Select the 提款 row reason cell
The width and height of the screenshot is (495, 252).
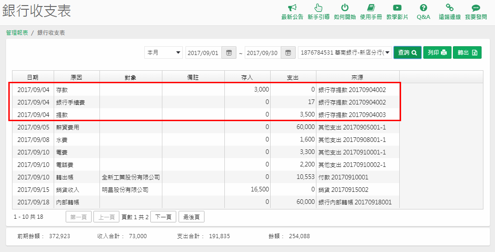[77, 115]
